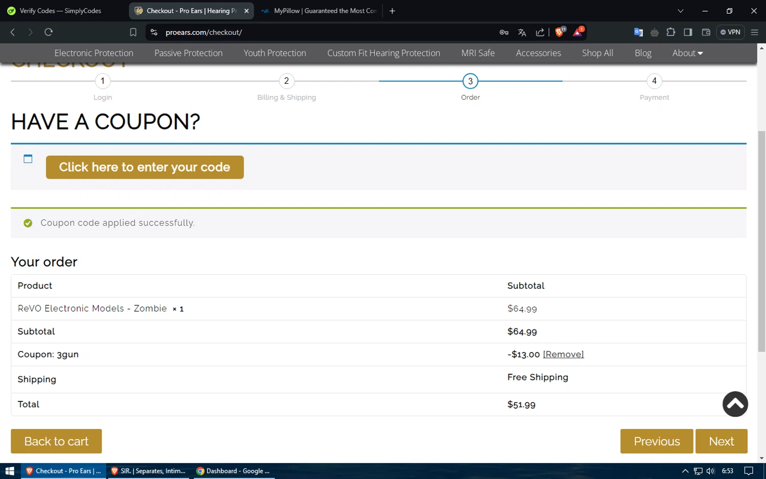This screenshot has height=479, width=766.
Task: Open the volume control tray icon
Action: 710,471
